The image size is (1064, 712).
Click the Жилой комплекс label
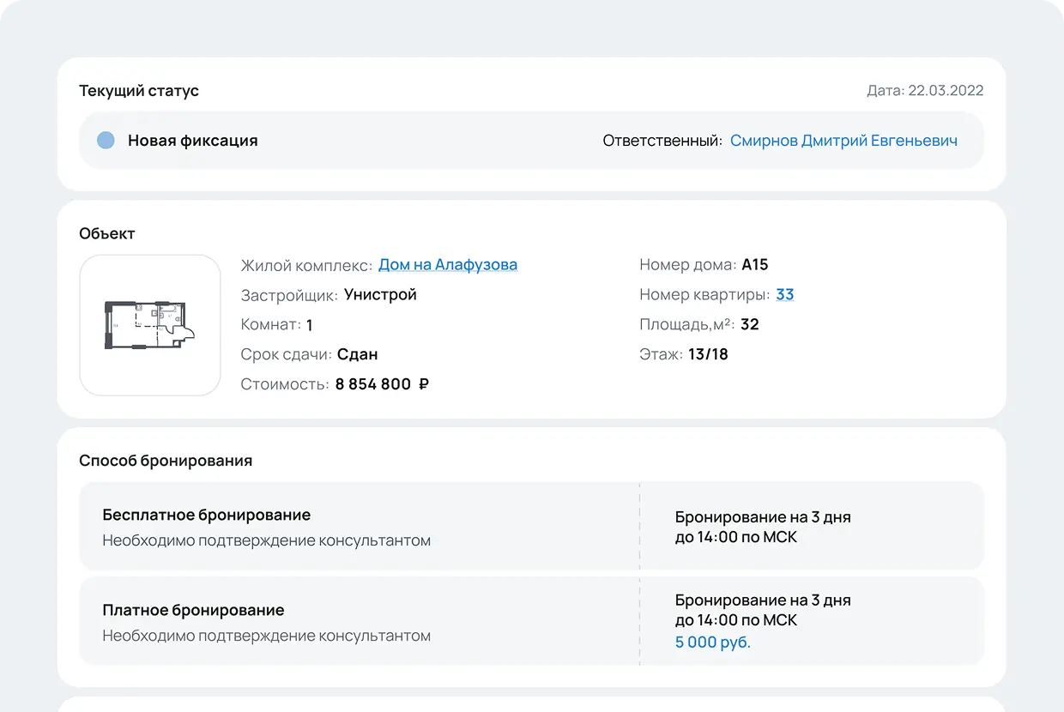(x=306, y=266)
